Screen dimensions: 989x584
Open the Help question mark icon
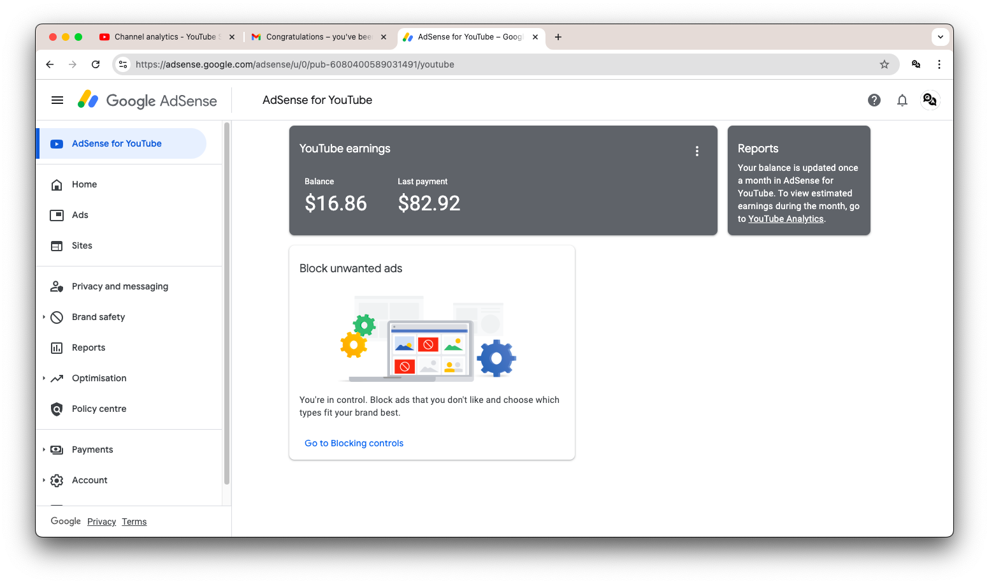pos(874,100)
